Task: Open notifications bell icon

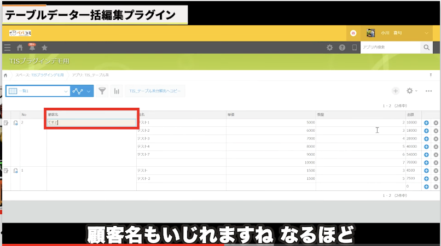Action: (x=32, y=48)
